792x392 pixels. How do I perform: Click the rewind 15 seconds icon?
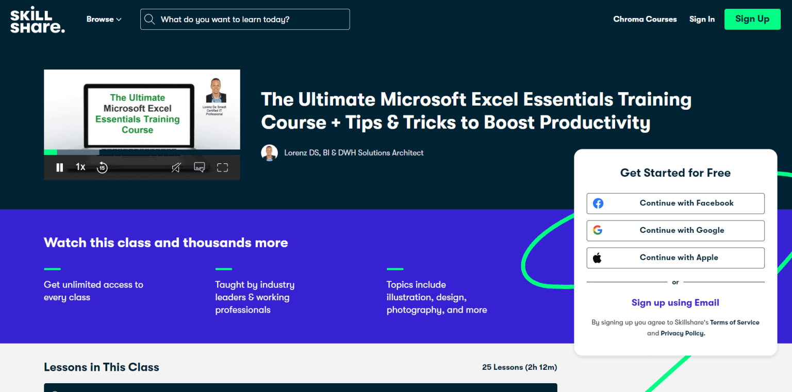(102, 167)
